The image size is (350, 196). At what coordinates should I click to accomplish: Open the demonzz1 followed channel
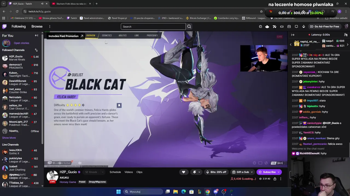21,66
